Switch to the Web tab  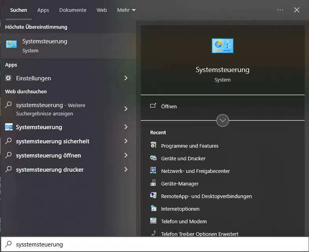(x=102, y=10)
